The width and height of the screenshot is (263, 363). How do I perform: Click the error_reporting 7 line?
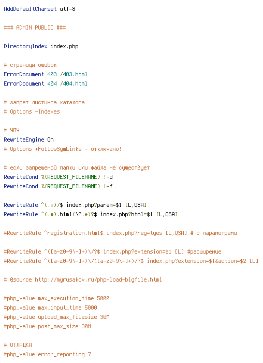point(48,354)
